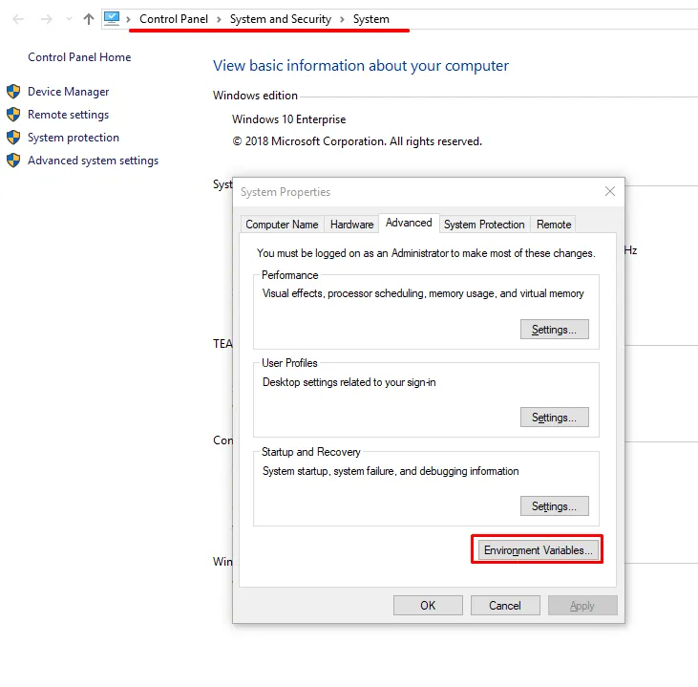
Task: Click the System Properties title bar text
Action: (x=286, y=192)
